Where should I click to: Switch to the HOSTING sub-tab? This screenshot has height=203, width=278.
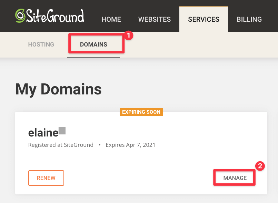(41, 44)
